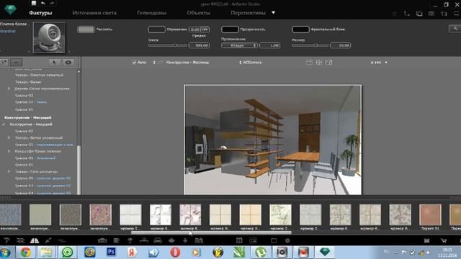Select the Паркет 01 reddish thumbnail
Screen dimensions: 461x259
click(x=430, y=215)
